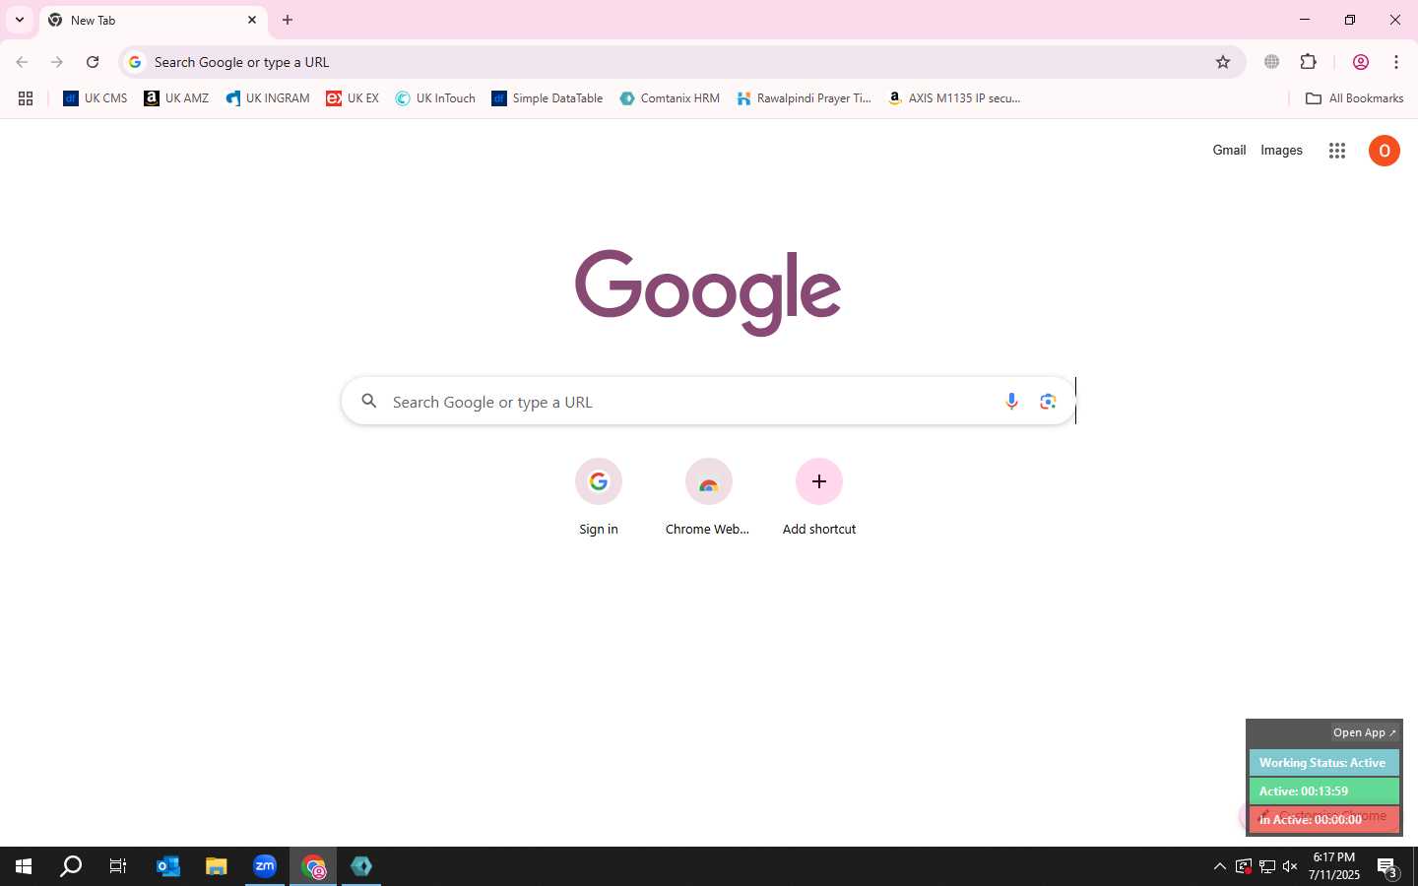Image resolution: width=1418 pixels, height=886 pixels.
Task: Go forward using the forward arrow
Action: pos(57,62)
